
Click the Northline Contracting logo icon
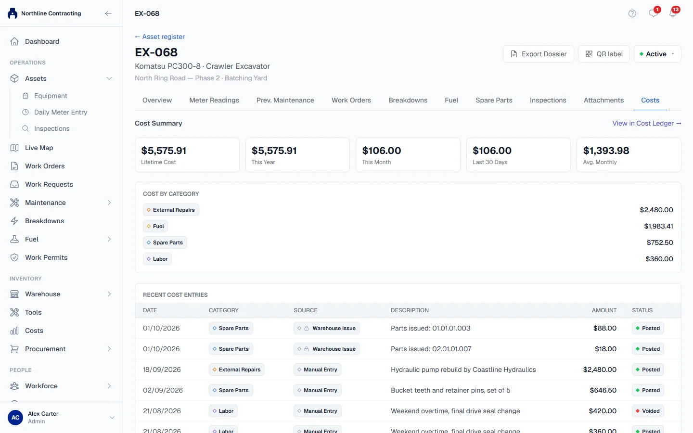pos(13,13)
